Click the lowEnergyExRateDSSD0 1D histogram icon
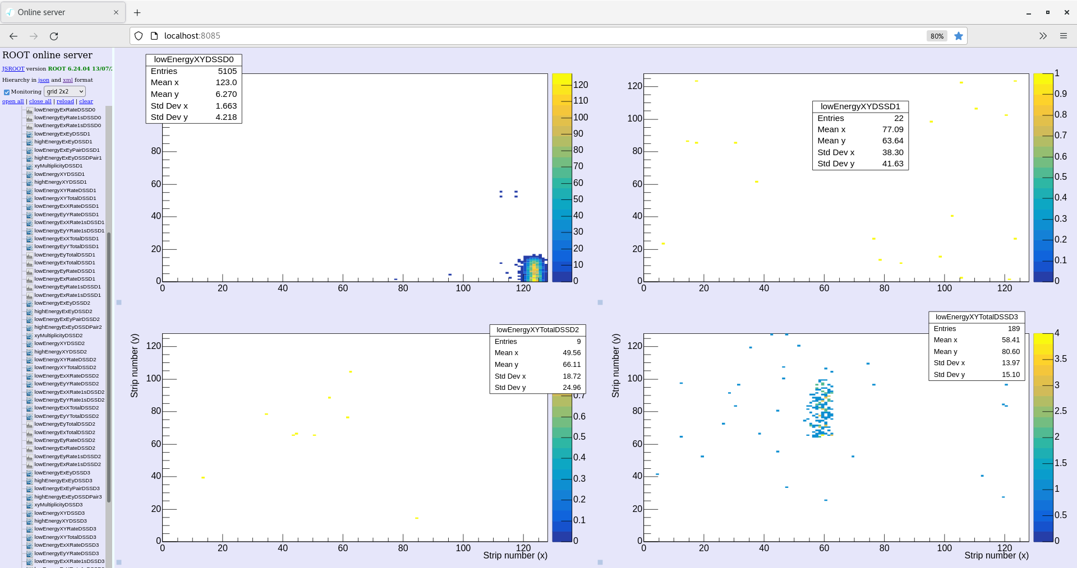The height and width of the screenshot is (568, 1077). coord(29,110)
